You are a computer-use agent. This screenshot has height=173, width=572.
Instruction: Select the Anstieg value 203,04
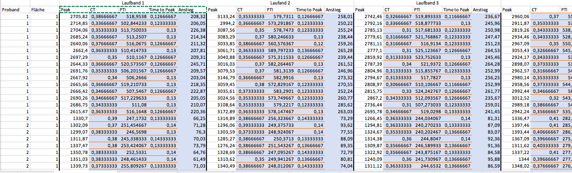coord(192,77)
